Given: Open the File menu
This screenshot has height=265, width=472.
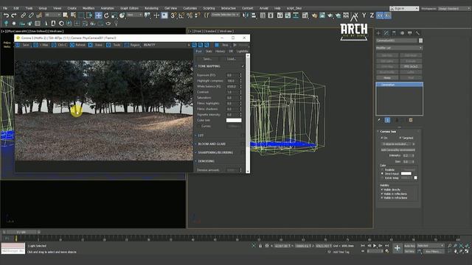Looking at the screenshot, I should 5,8.
